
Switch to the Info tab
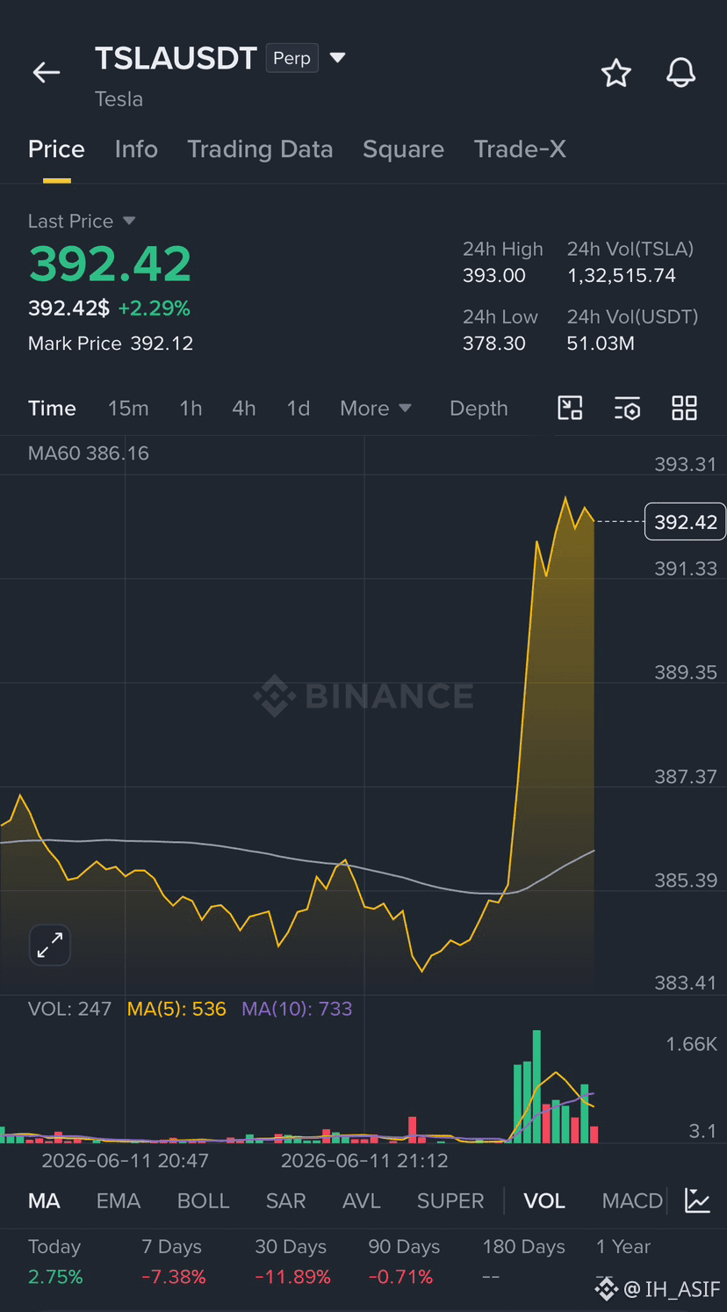136,149
